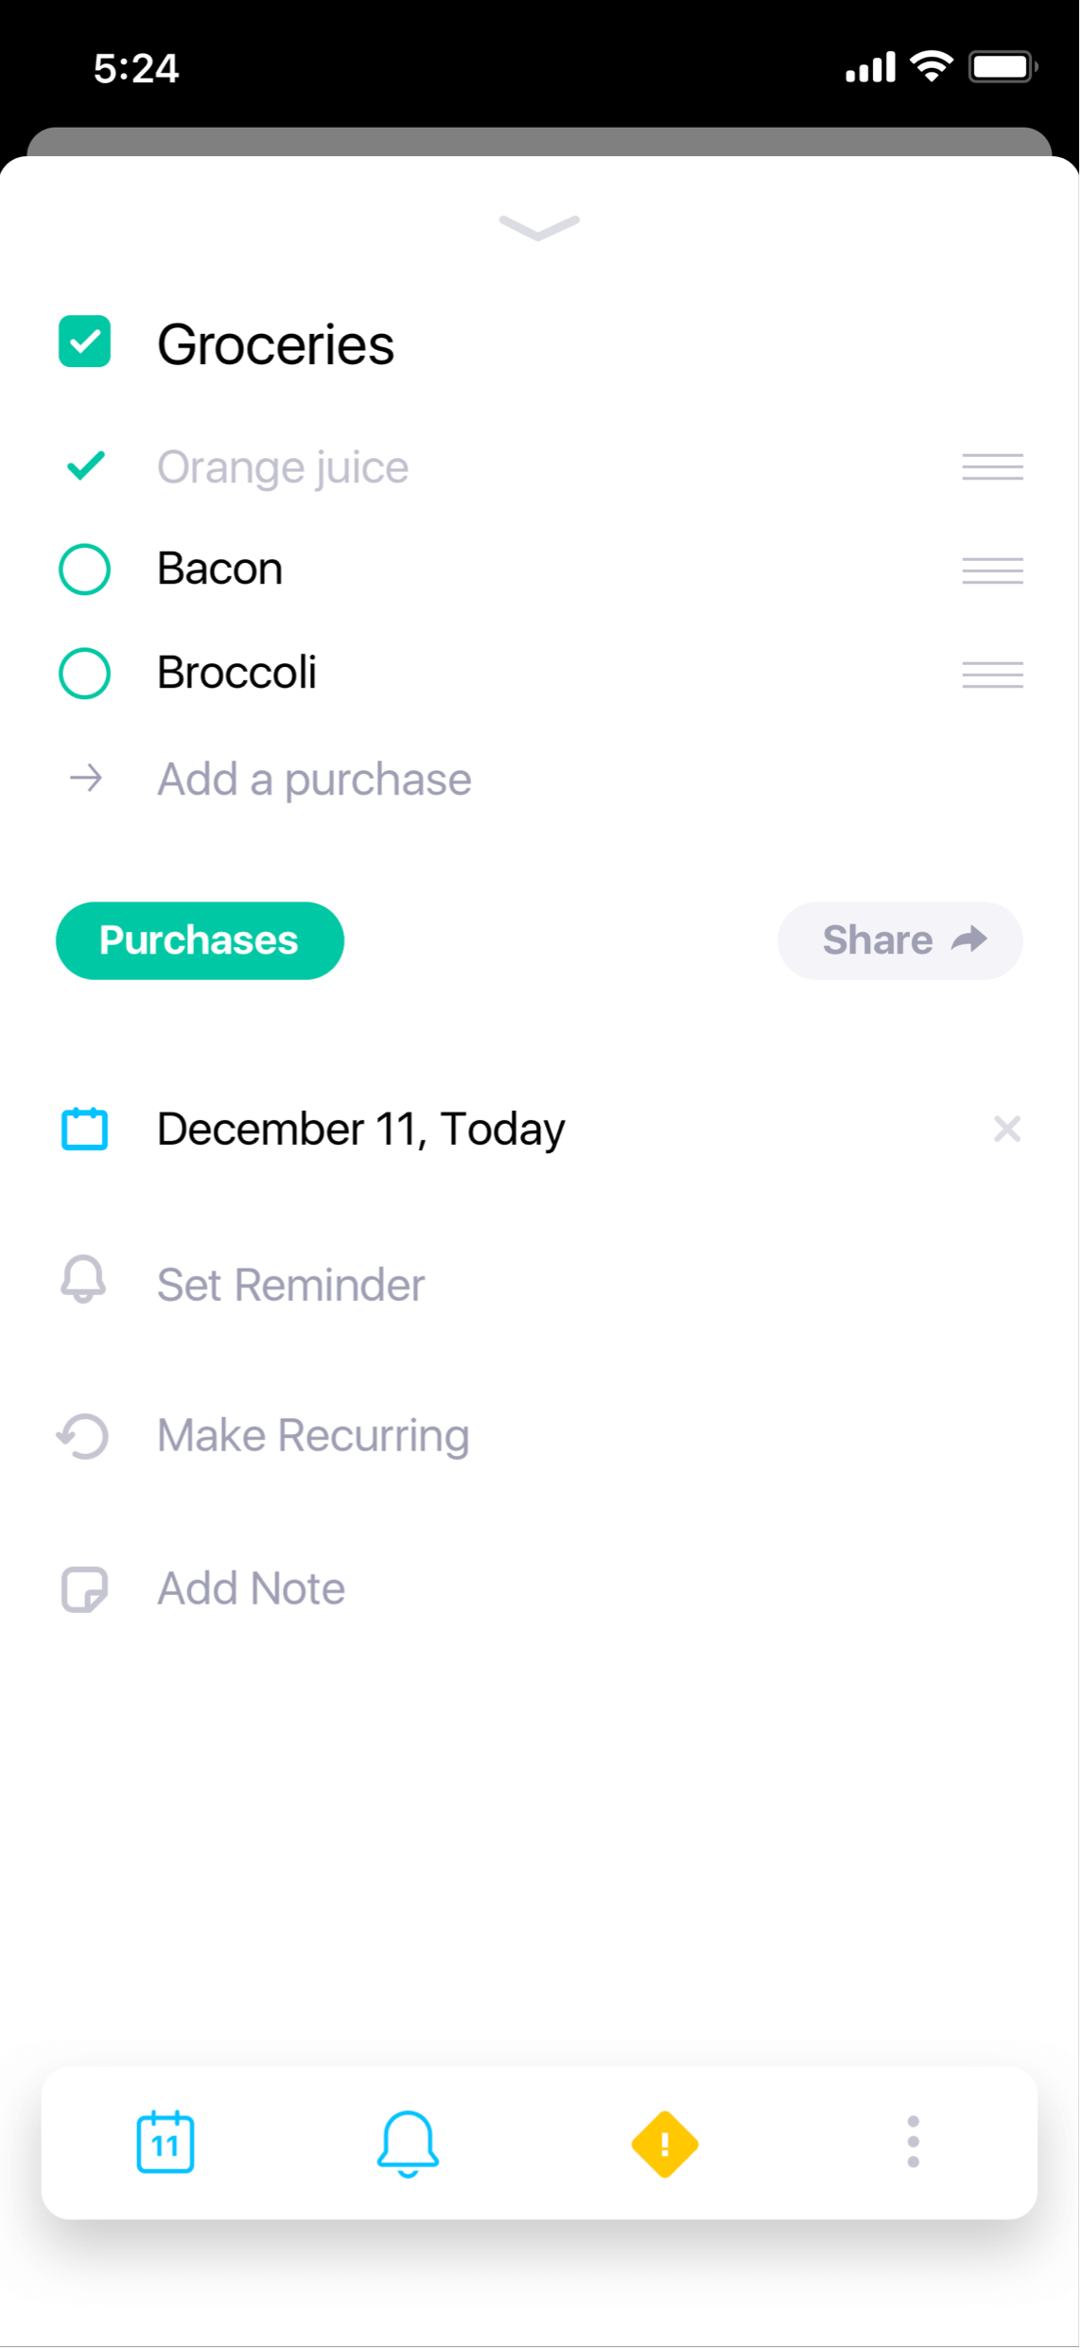This screenshot has width=1082, height=2350.
Task: Tap the bell icon in bottom toolbar
Action: point(408,2143)
